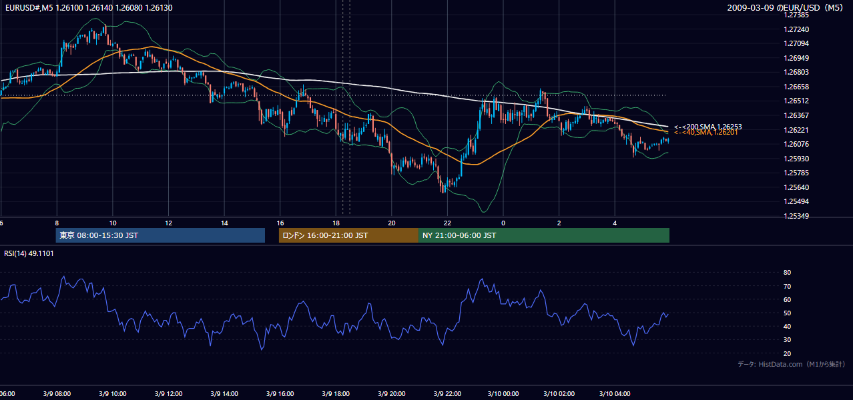Click the 3/10 04:00 bottom time label
The width and height of the screenshot is (853, 400).
click(615, 393)
